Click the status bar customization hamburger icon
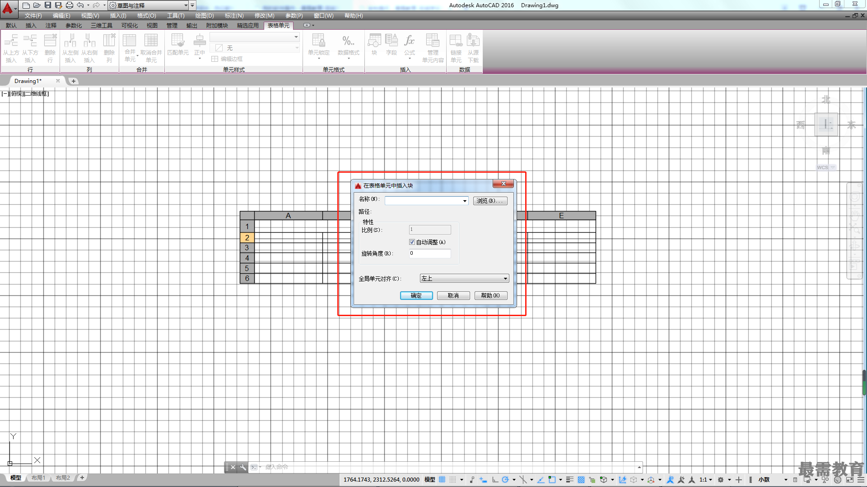The image size is (867, 487). click(860, 480)
